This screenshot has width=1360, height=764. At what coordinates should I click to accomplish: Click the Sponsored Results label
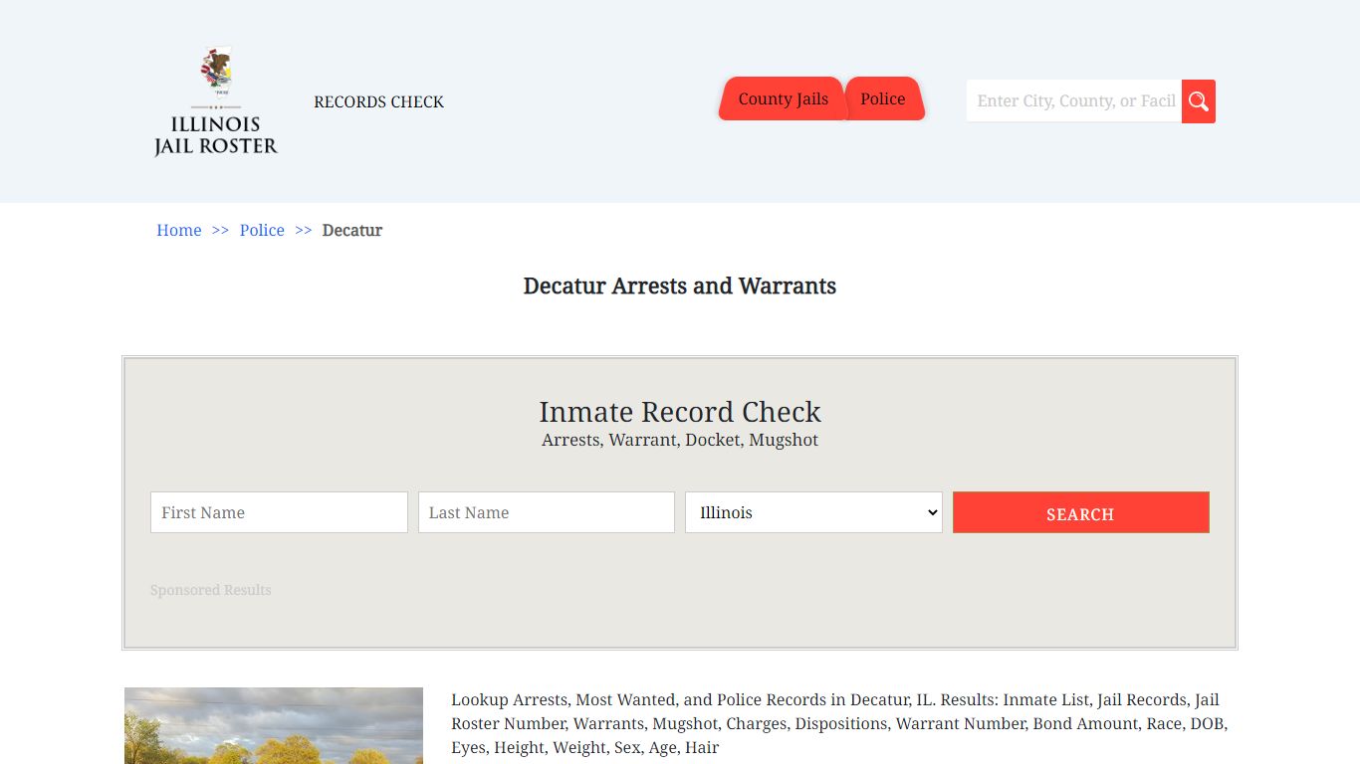click(x=211, y=590)
